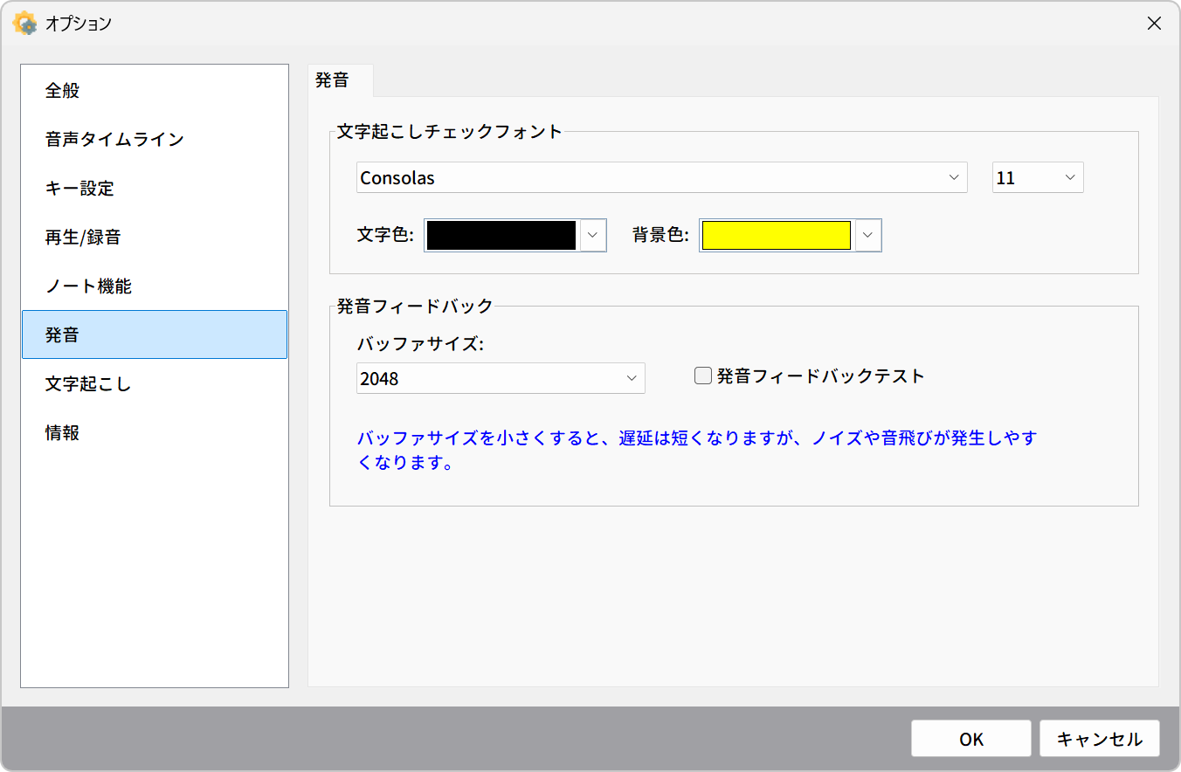Open ノート機能 settings
This screenshot has width=1181, height=772.
coord(155,286)
